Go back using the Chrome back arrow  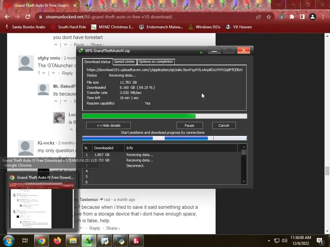(7, 17)
